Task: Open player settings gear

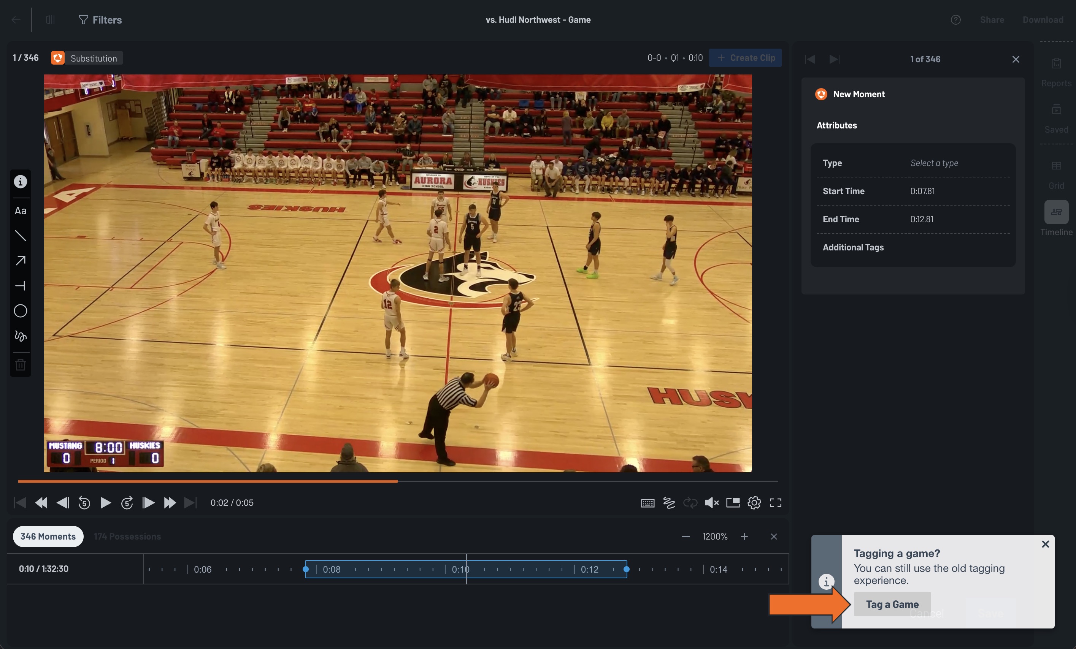Action: tap(754, 503)
